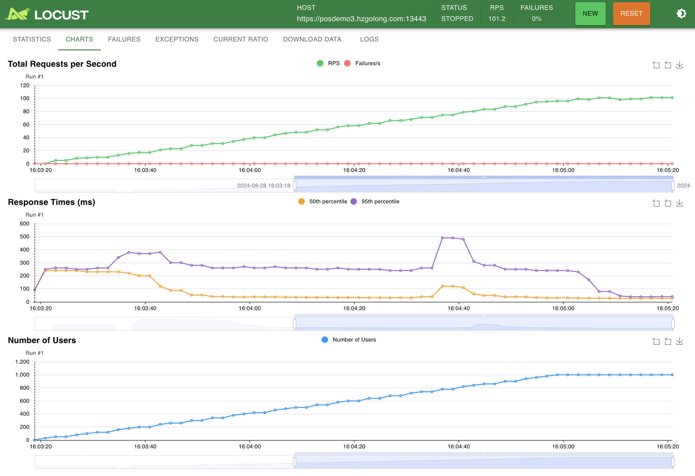
Task: Click the RPS value 101.2
Action: (497, 19)
